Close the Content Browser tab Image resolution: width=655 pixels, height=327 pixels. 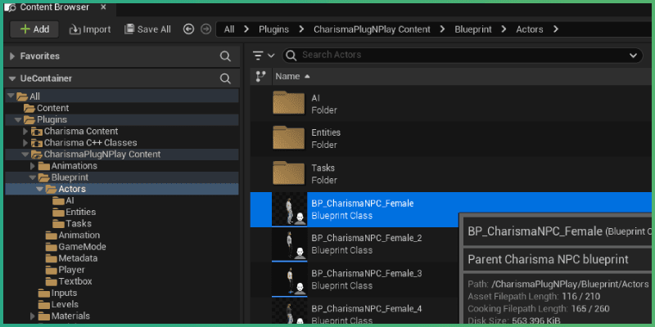click(x=104, y=7)
